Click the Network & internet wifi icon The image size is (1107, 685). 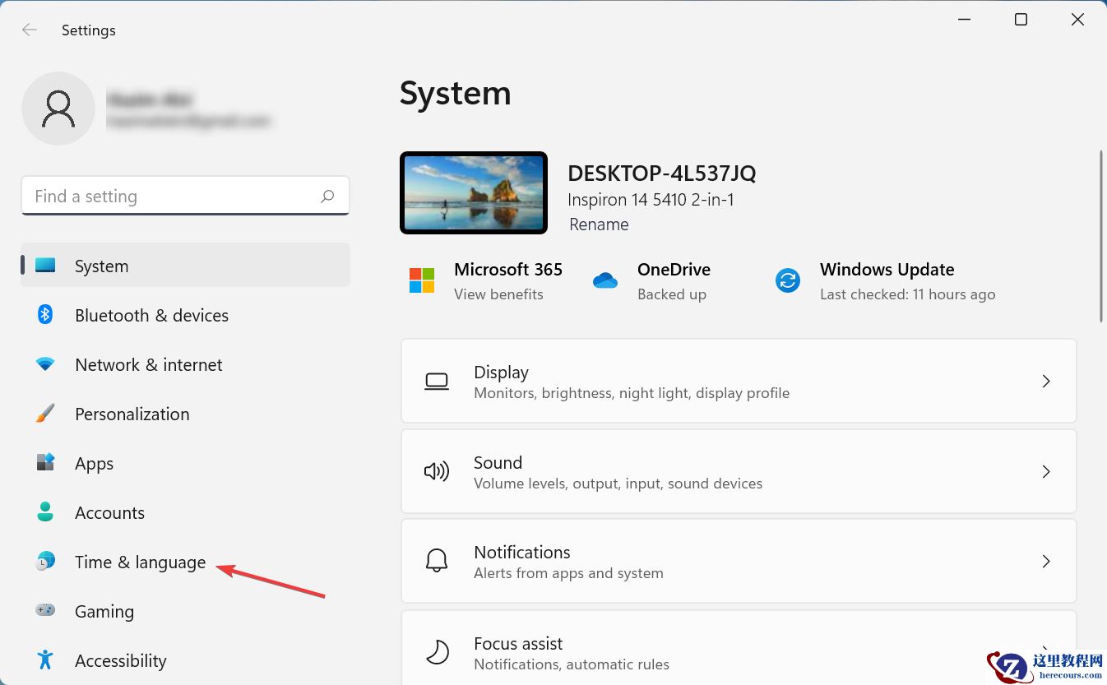45,364
